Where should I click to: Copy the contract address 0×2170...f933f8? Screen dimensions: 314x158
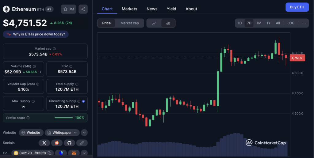pos(49,153)
